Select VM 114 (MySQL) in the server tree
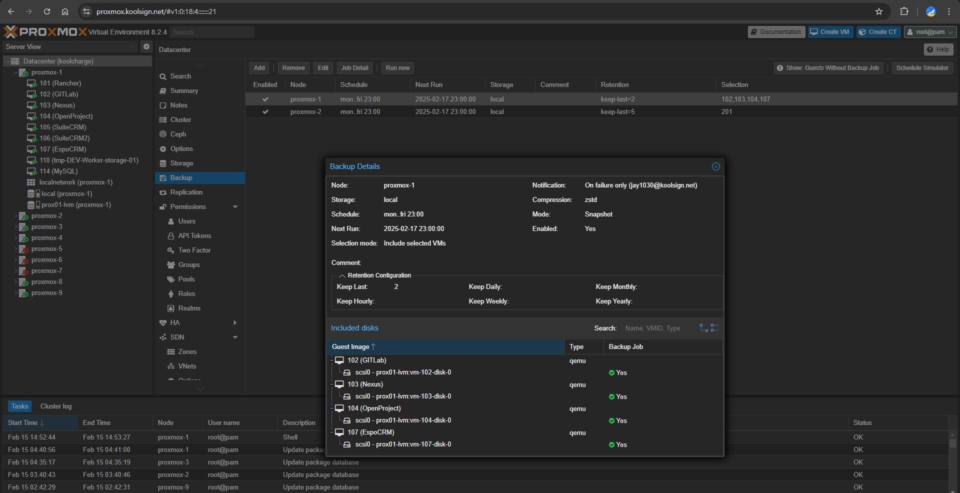The width and height of the screenshot is (960, 493). click(x=58, y=171)
